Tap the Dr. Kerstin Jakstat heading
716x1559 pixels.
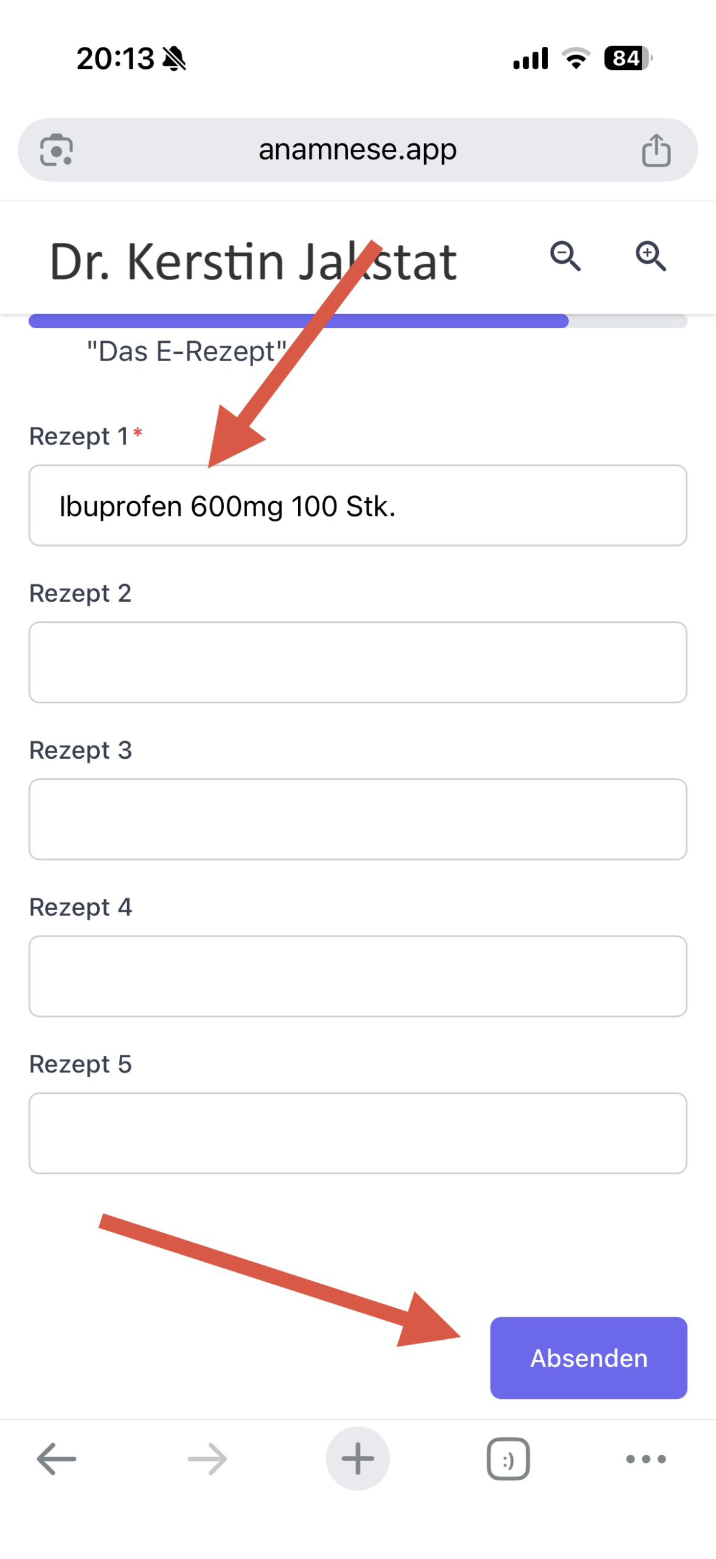(x=252, y=262)
